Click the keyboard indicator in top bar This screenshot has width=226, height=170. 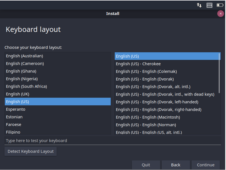pyautogui.click(x=209, y=5)
